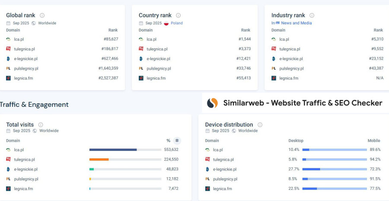Click the info icon next to Global rank
Viewport: 389px width, 201px height.
tap(42, 16)
